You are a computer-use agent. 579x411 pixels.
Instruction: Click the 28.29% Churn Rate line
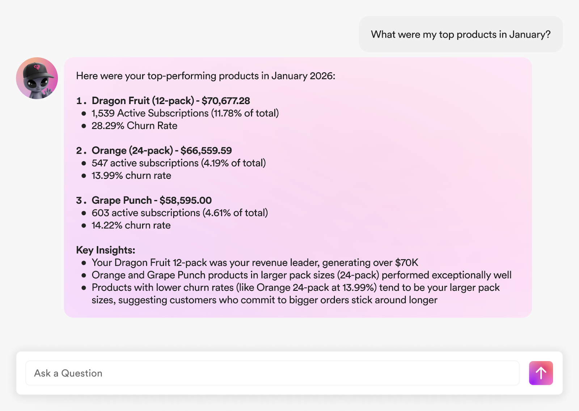point(134,126)
